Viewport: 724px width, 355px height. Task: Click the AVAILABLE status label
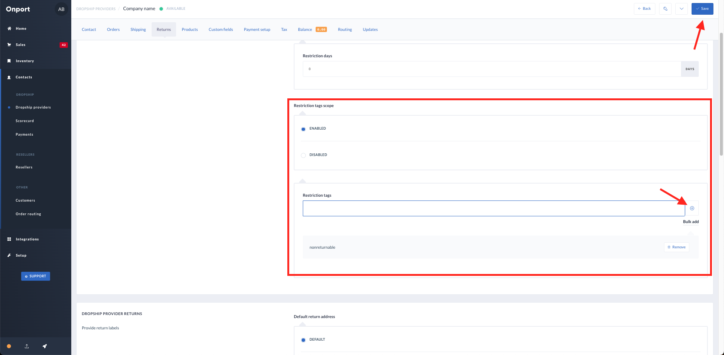click(x=176, y=9)
